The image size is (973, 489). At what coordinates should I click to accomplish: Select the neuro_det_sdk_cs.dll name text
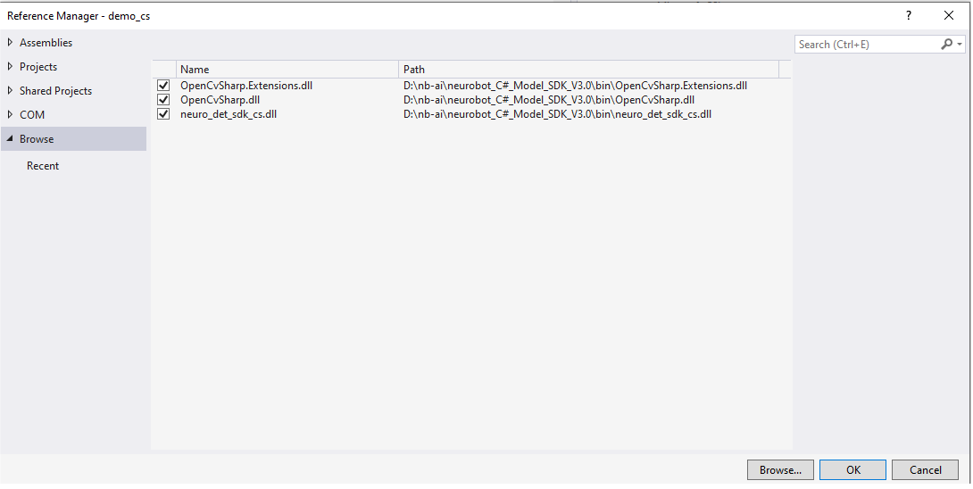tap(229, 114)
